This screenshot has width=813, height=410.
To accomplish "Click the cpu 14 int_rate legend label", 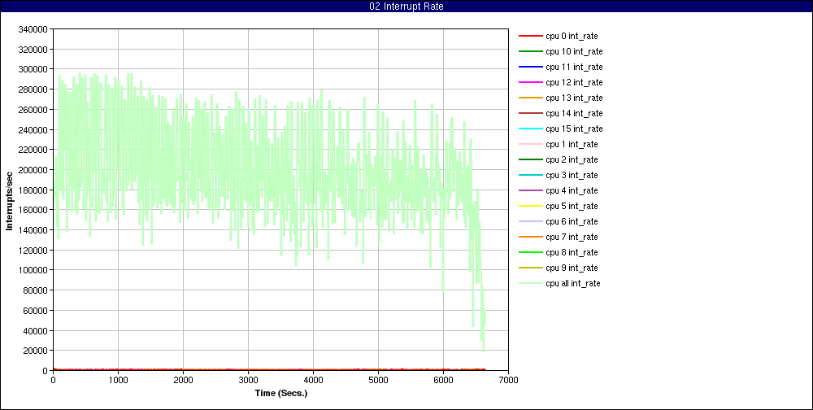I will [574, 114].
